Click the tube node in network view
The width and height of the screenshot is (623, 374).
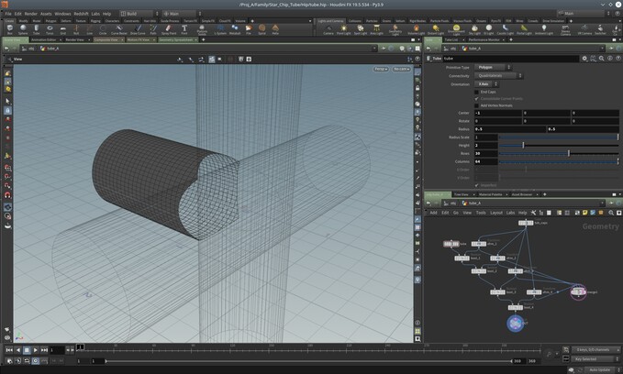(451, 244)
